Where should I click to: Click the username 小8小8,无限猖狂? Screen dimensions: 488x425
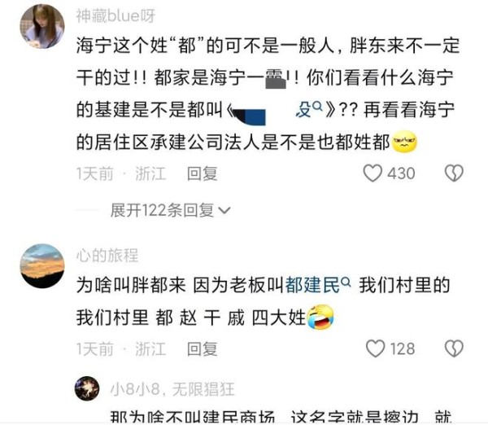[x=172, y=389]
